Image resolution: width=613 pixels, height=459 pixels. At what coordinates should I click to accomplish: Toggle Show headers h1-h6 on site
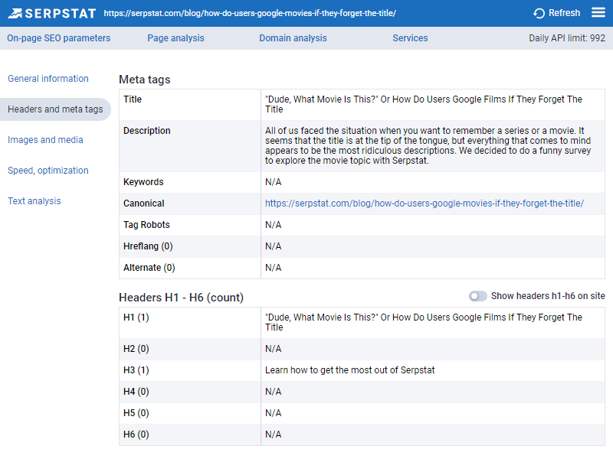tap(477, 296)
